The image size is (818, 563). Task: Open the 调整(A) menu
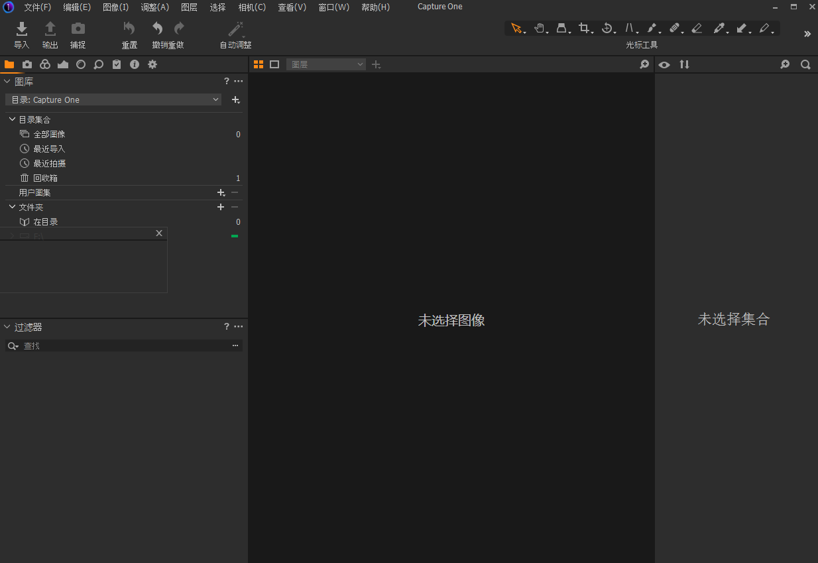pos(154,7)
